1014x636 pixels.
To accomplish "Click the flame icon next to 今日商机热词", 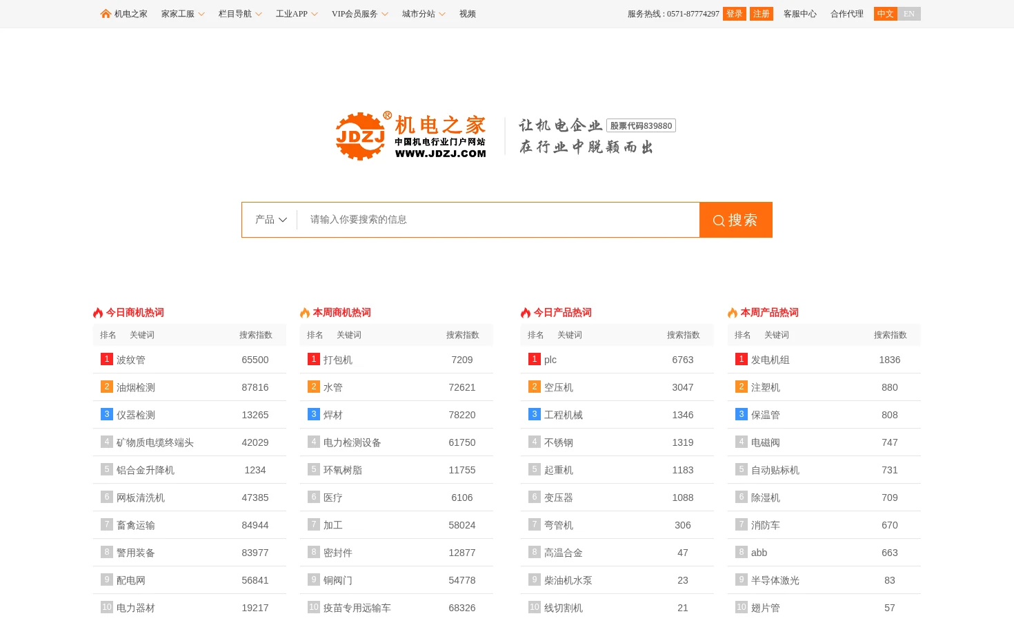I will click(98, 313).
